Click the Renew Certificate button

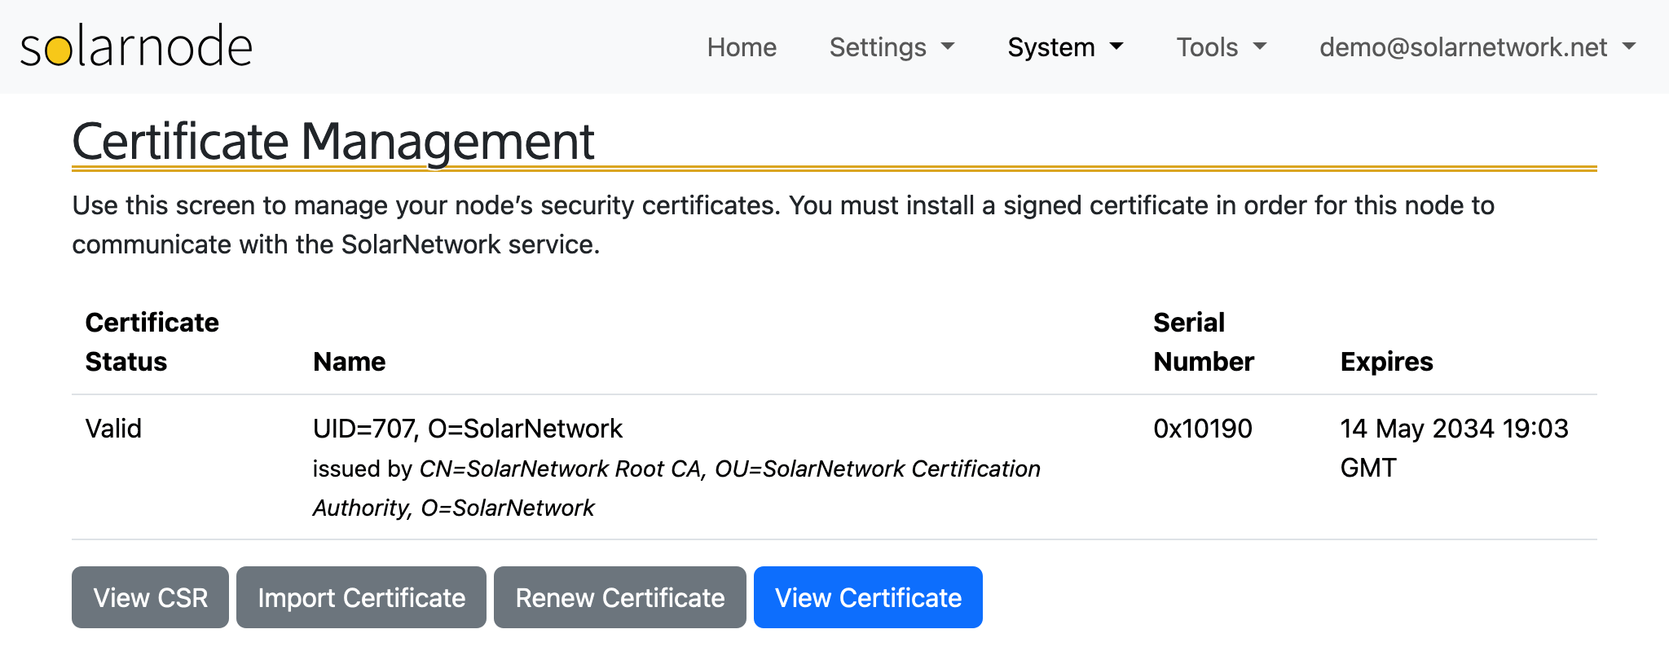[x=620, y=597]
